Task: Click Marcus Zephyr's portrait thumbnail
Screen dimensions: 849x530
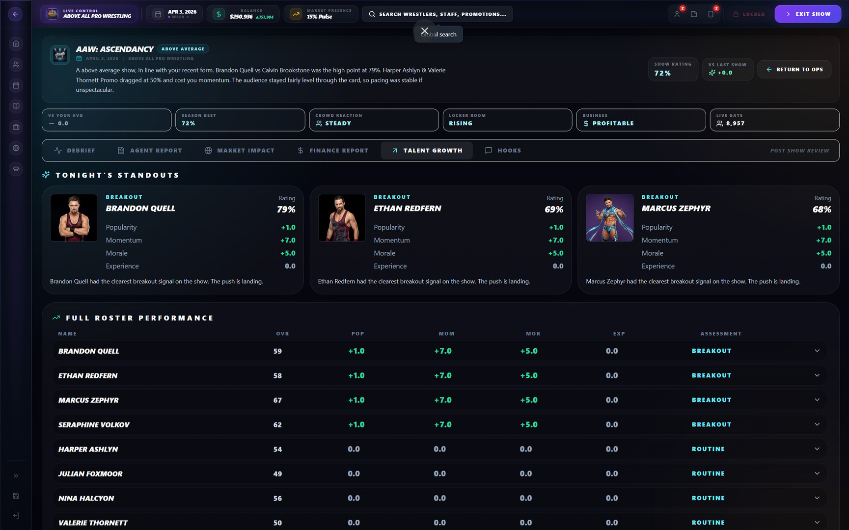Action: pos(609,217)
